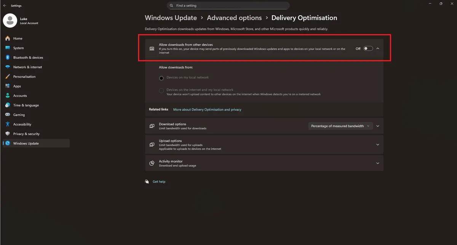Click the Apps icon in the sidebar
The width and height of the screenshot is (457, 245).
8,86
